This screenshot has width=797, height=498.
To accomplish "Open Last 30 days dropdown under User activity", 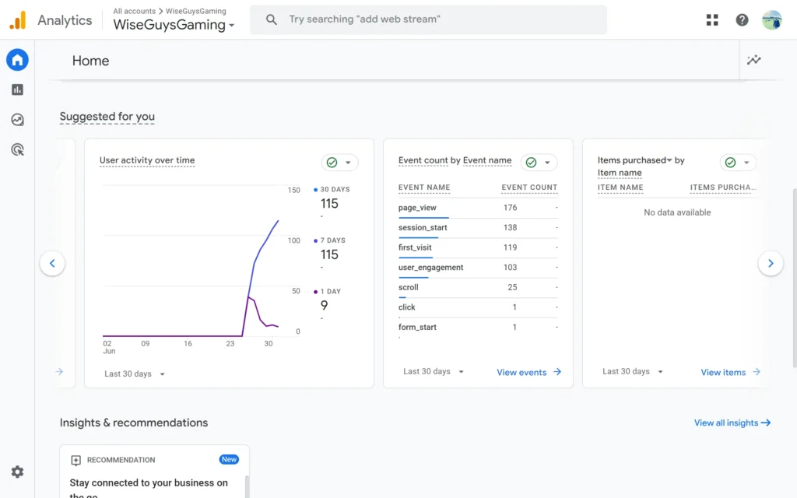I will (135, 374).
